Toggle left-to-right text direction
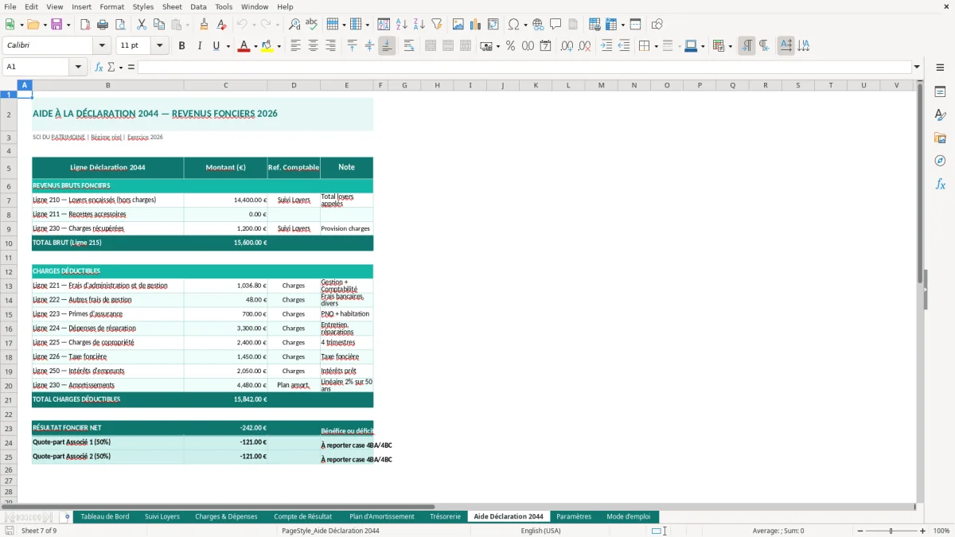955x537 pixels. pyautogui.click(x=746, y=46)
